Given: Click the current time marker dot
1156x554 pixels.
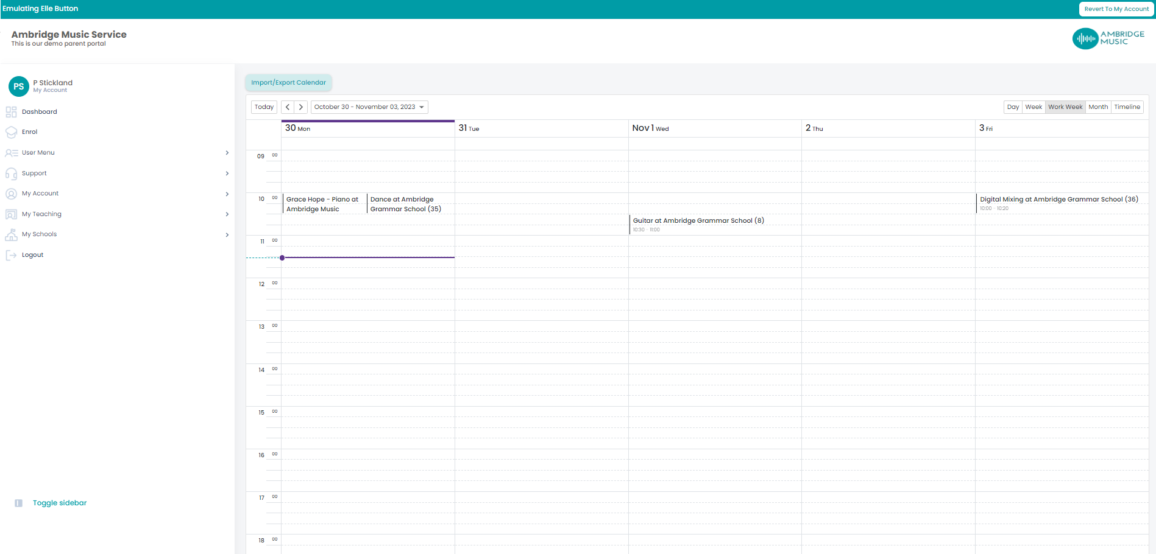Looking at the screenshot, I should tap(282, 258).
